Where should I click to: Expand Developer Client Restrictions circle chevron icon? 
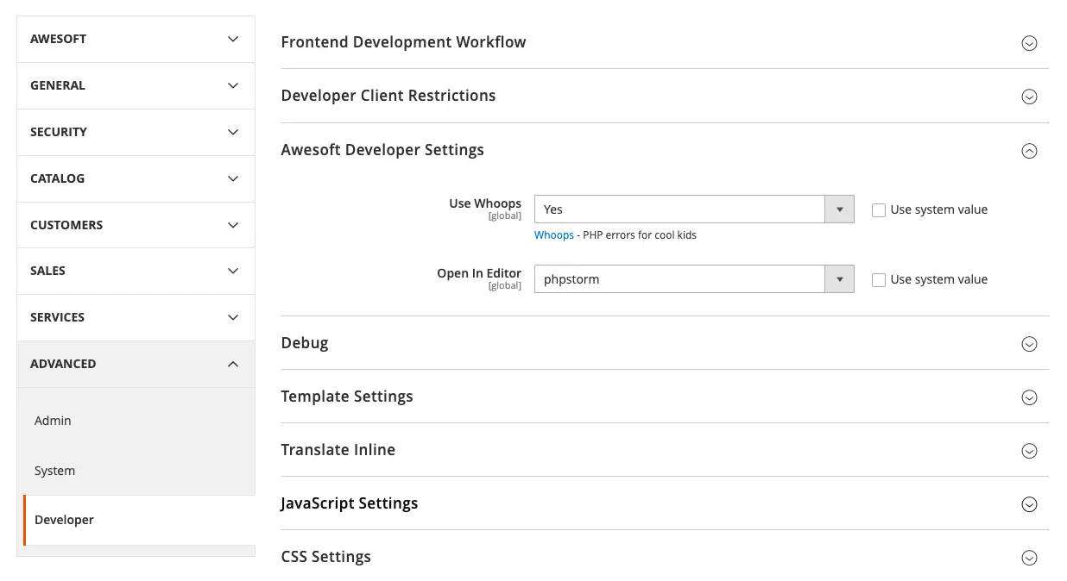tap(1029, 97)
